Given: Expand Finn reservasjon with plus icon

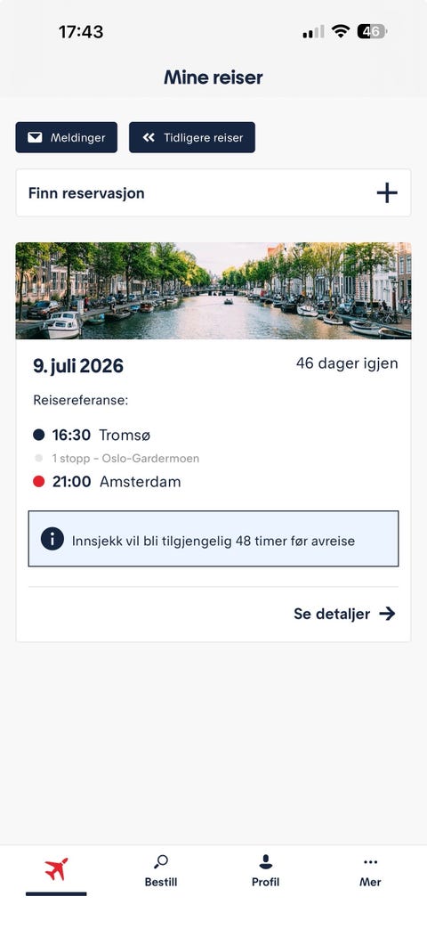Looking at the screenshot, I should [x=387, y=193].
